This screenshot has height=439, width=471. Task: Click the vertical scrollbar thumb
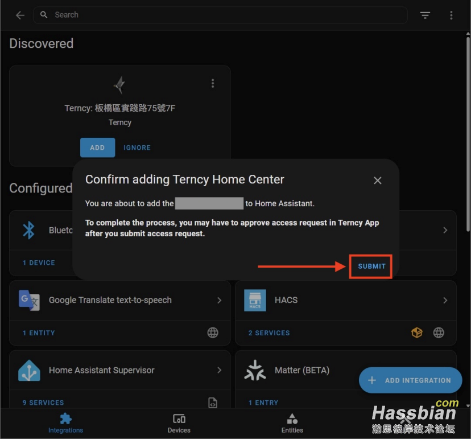[x=468, y=134]
